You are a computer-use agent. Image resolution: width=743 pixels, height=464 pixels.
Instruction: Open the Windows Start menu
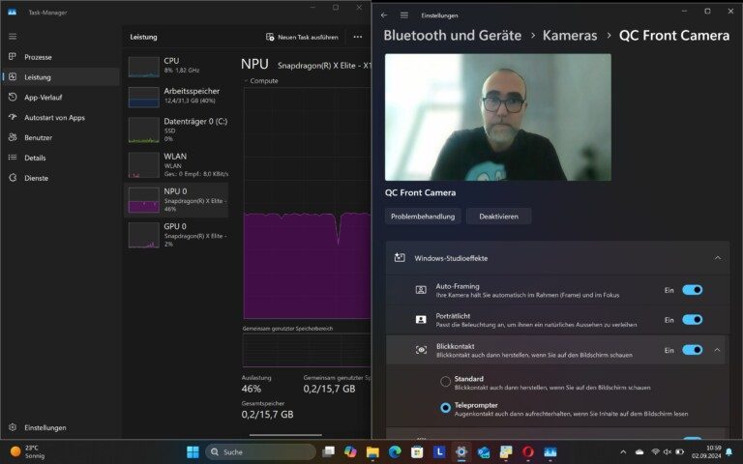193,452
